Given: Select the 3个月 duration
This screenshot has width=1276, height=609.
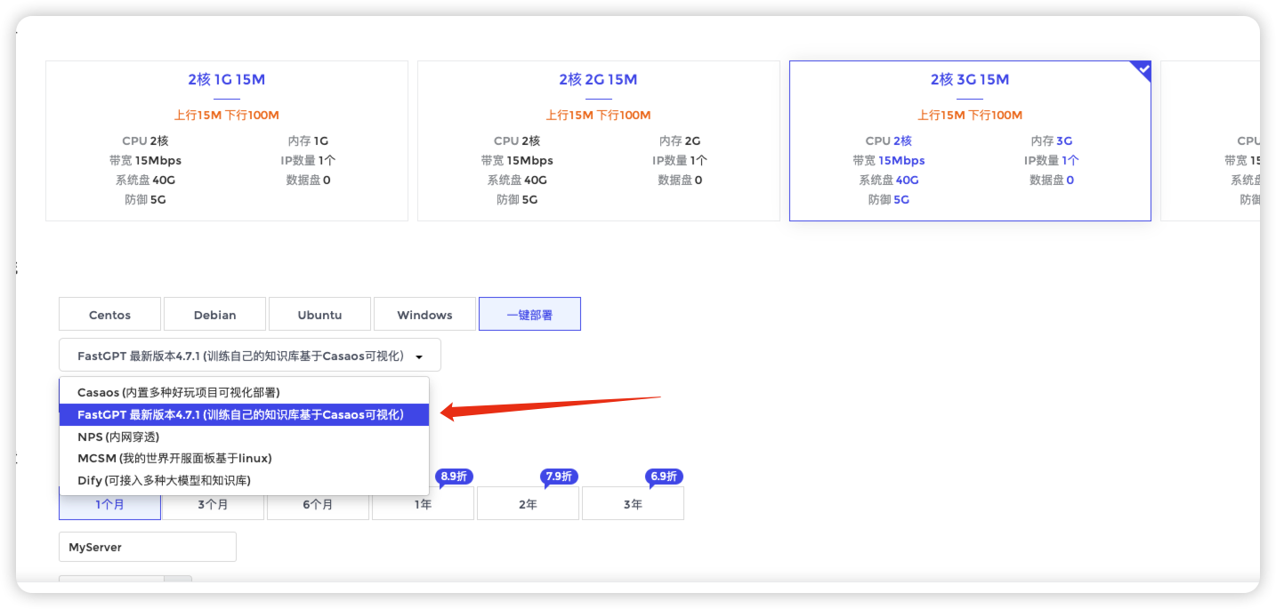Looking at the screenshot, I should (x=213, y=504).
